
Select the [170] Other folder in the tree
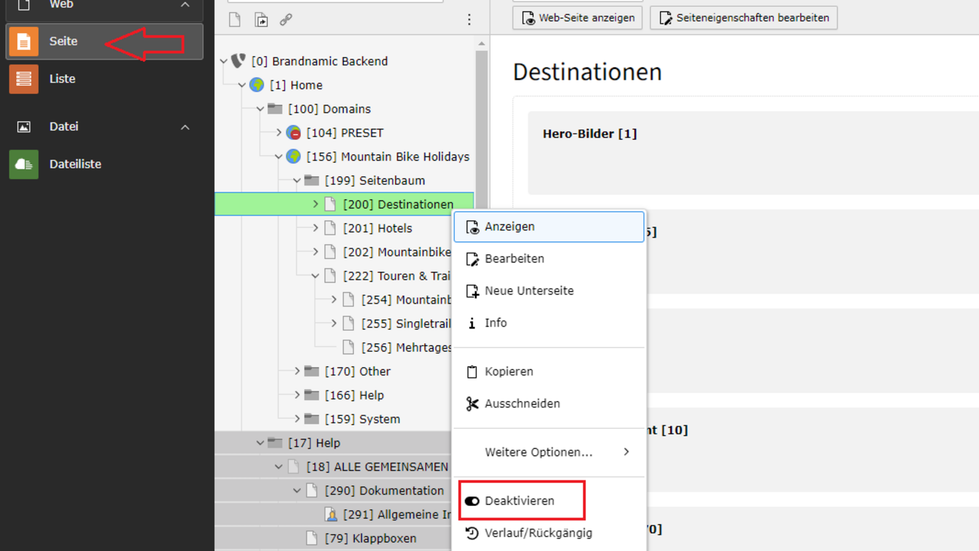[x=357, y=371]
